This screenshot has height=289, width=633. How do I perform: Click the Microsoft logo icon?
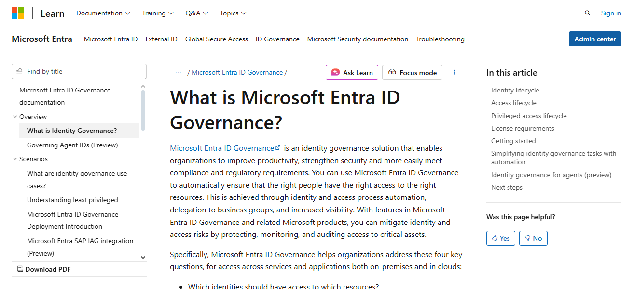18,13
